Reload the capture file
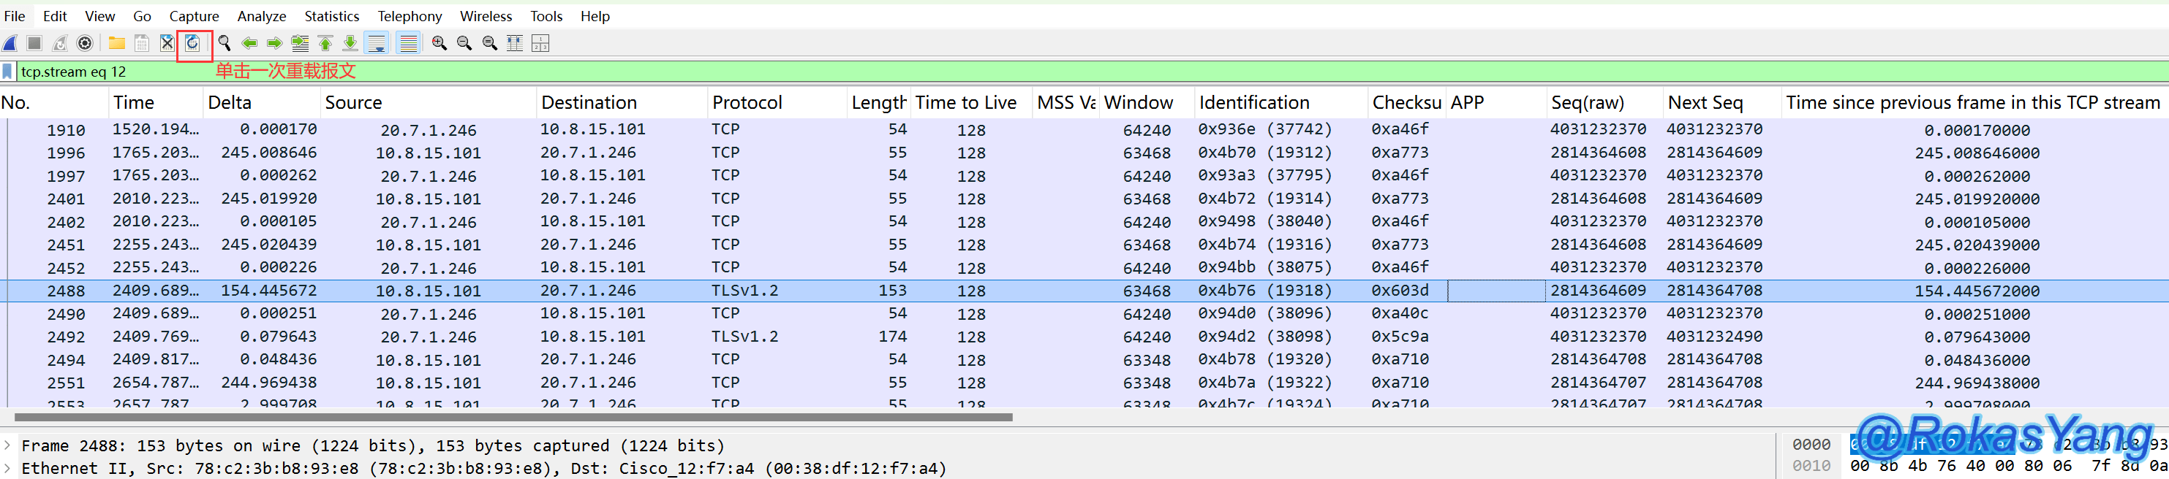2169x479 pixels. (x=193, y=43)
